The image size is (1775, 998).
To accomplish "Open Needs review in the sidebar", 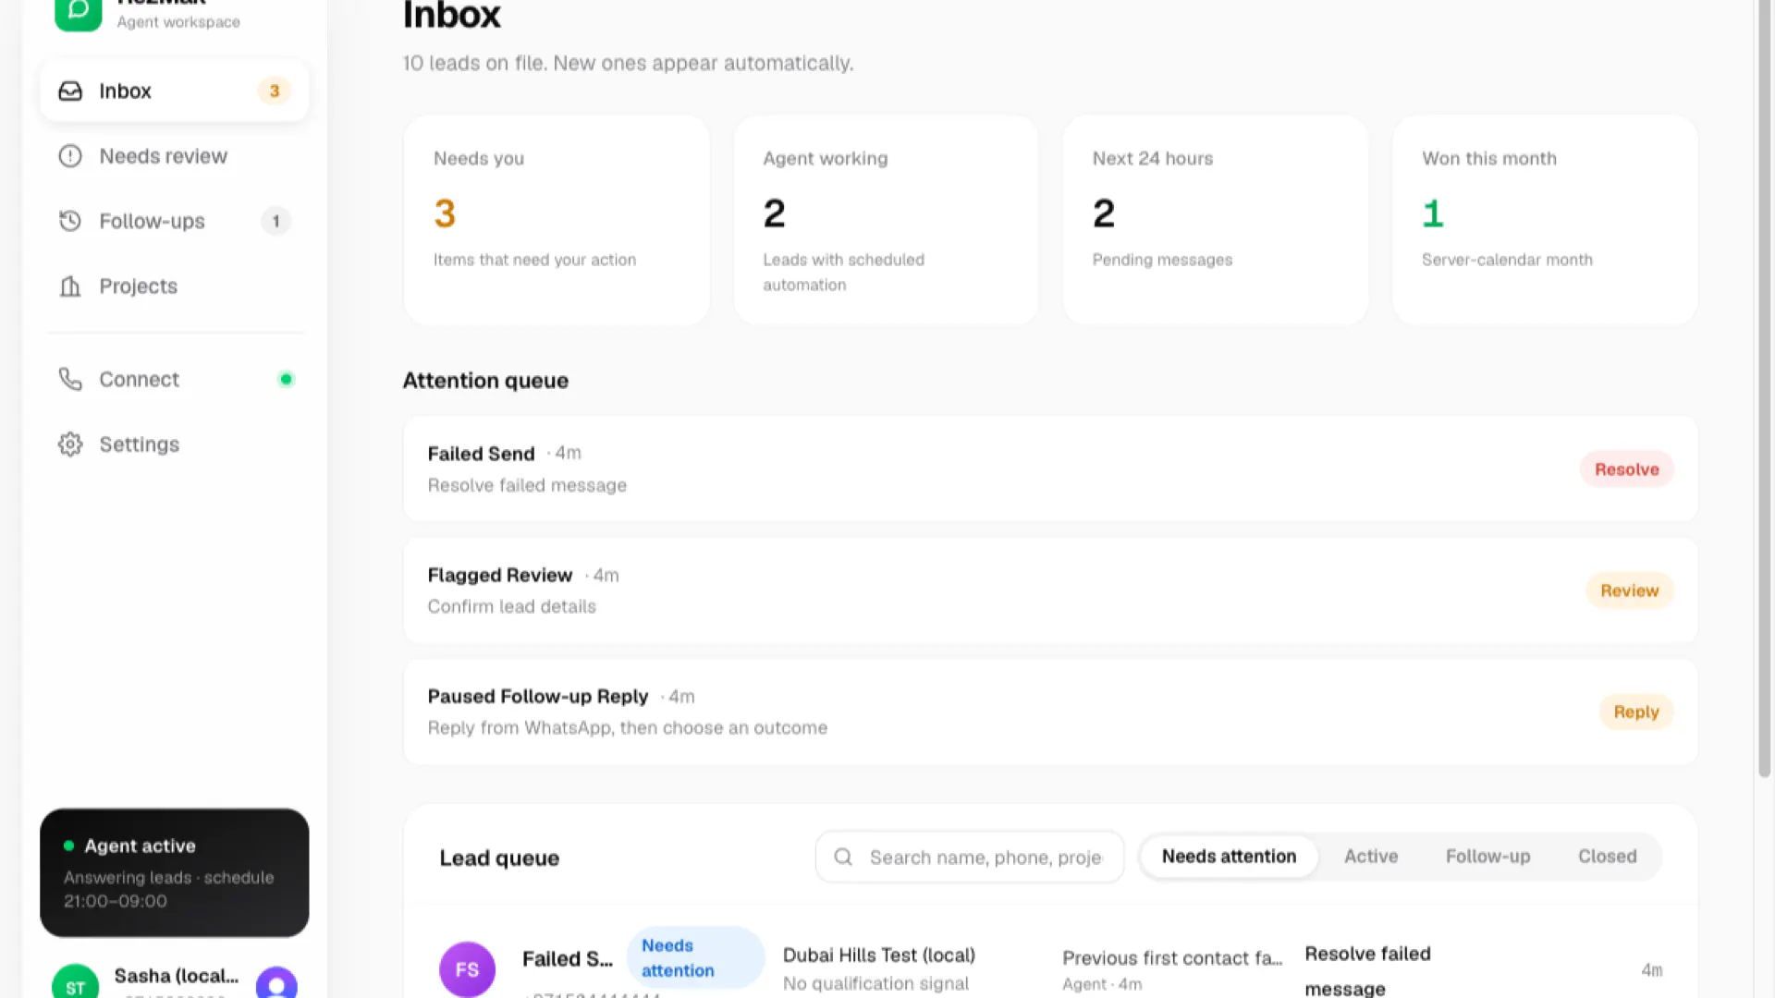I will 175,156.
